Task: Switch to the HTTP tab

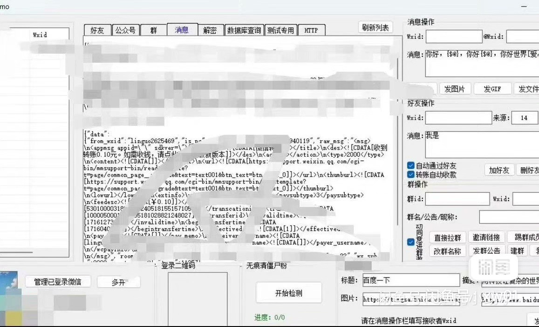Action: coord(311,30)
